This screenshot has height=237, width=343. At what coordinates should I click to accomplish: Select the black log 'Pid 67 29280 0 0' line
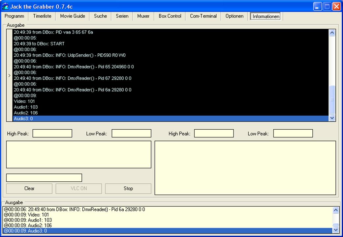(x=171, y=78)
